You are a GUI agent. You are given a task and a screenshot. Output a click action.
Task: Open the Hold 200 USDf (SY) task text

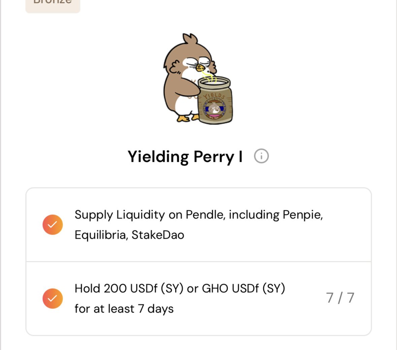tap(180, 298)
